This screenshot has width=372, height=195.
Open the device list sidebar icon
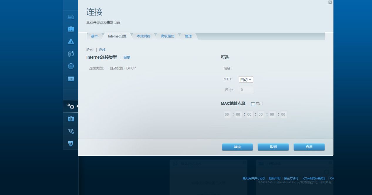coord(71,17)
